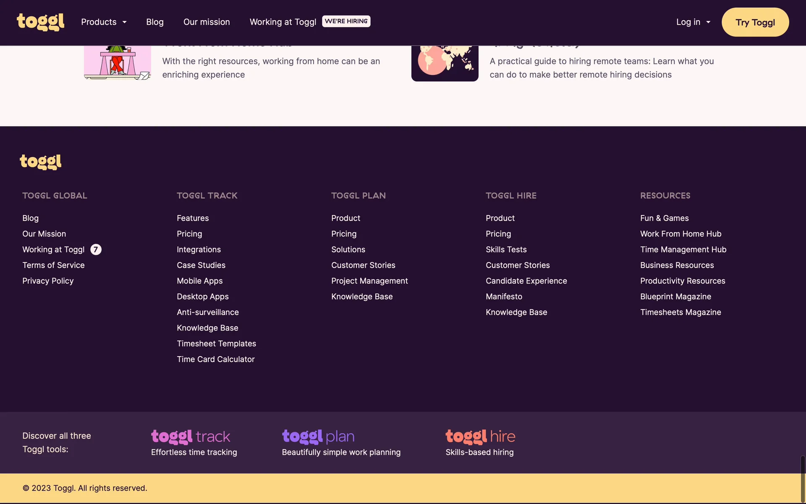Open the remote hiring globe thumbnail
This screenshot has height=504, width=806.
445,63
